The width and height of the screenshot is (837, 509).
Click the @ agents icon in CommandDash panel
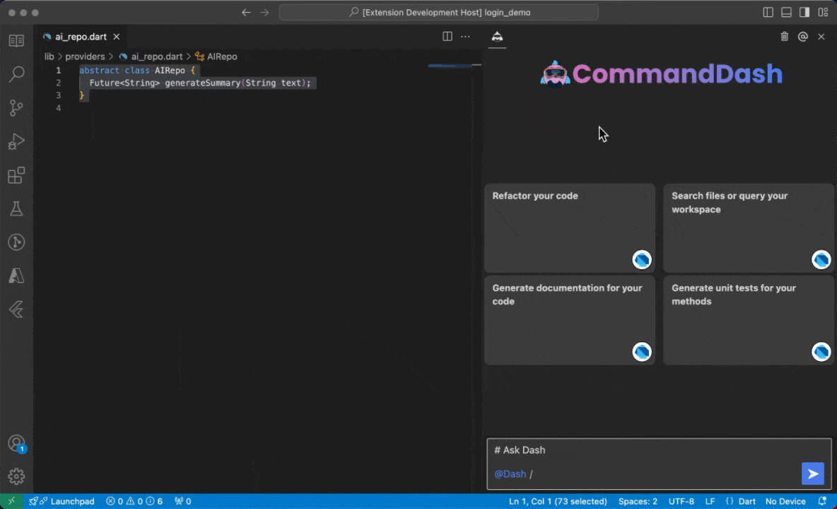pos(803,36)
